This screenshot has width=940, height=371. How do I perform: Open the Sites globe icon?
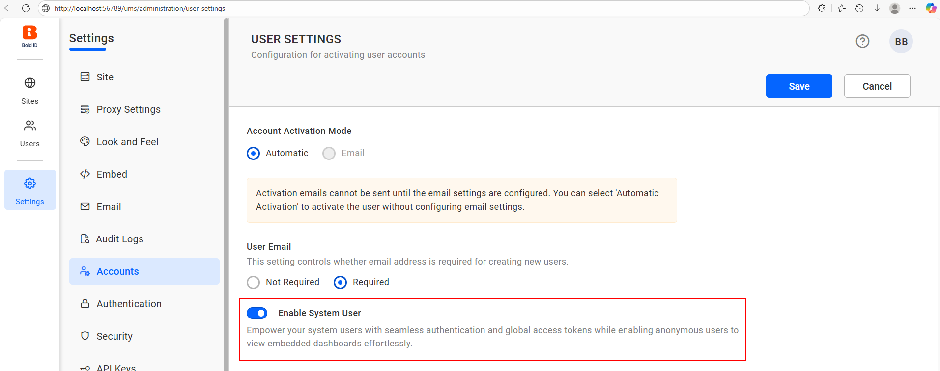point(30,83)
